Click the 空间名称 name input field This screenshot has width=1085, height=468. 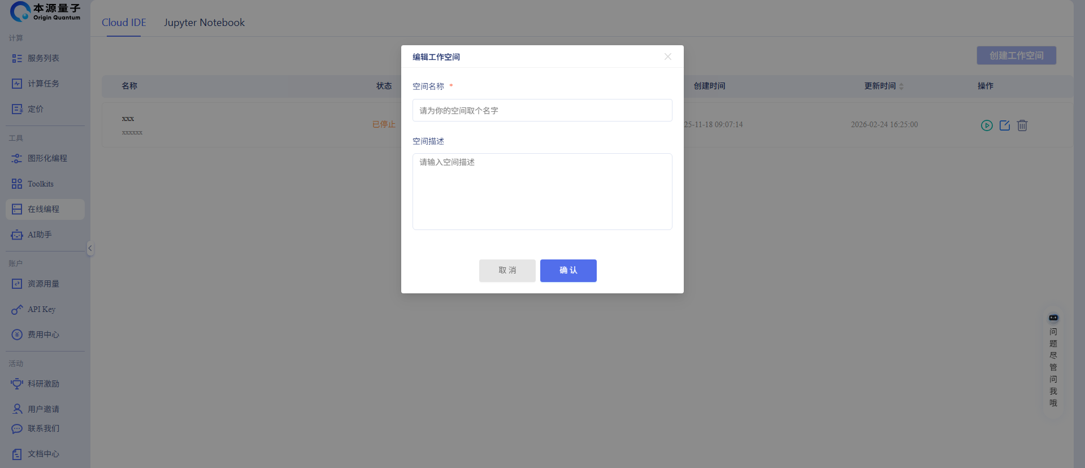[542, 110]
